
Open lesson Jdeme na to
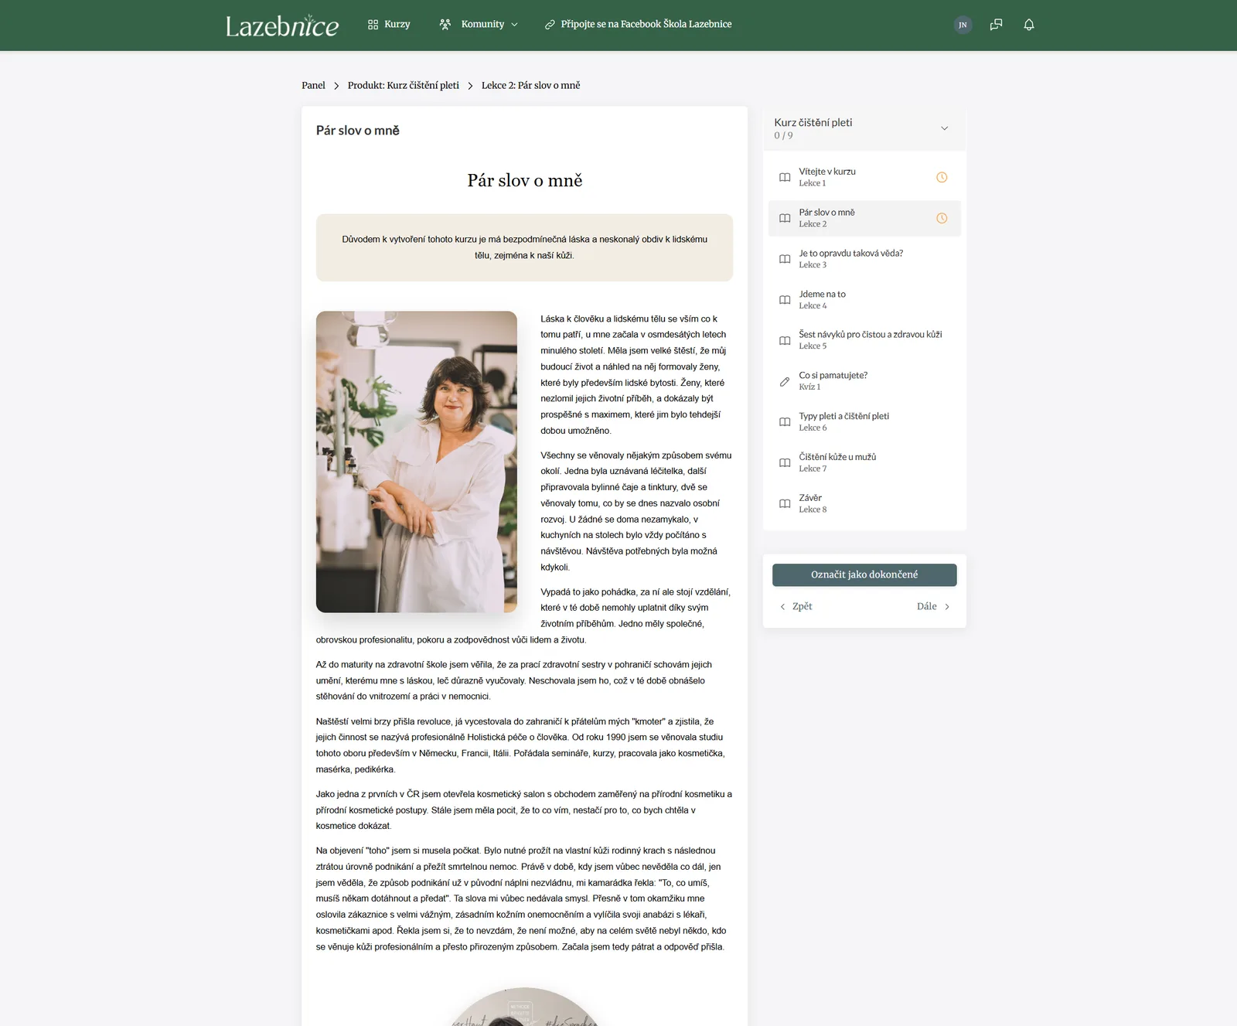864,300
